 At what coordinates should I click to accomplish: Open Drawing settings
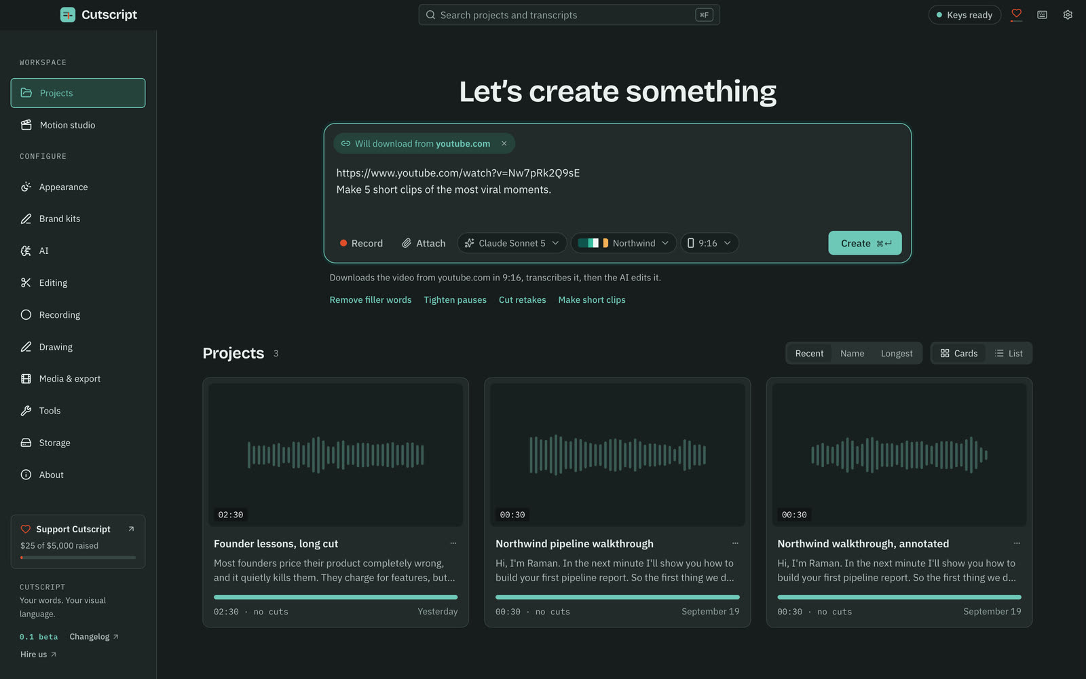coord(78,346)
